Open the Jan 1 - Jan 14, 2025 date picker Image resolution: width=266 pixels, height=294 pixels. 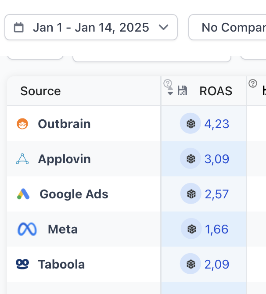click(x=91, y=27)
